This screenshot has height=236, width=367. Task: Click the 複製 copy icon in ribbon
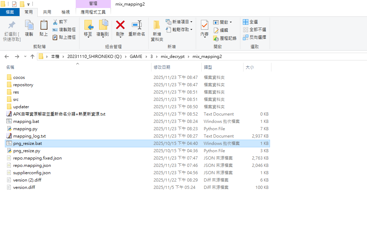(29, 25)
